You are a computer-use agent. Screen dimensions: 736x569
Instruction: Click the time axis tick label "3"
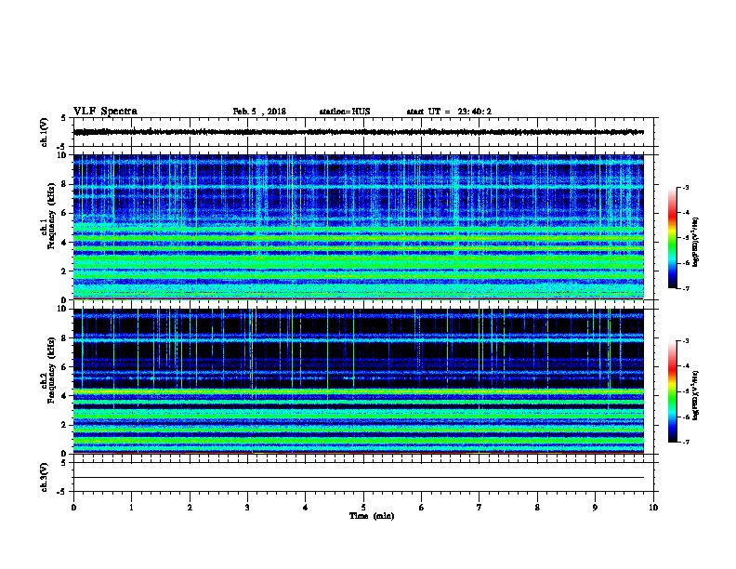247,508
